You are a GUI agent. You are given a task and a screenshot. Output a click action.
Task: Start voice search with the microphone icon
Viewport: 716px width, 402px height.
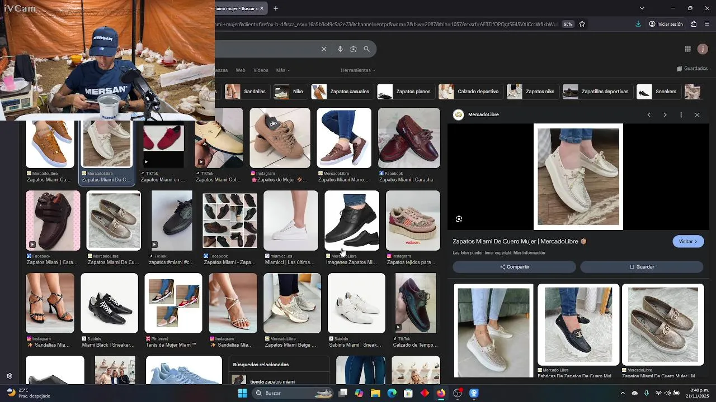coord(340,49)
